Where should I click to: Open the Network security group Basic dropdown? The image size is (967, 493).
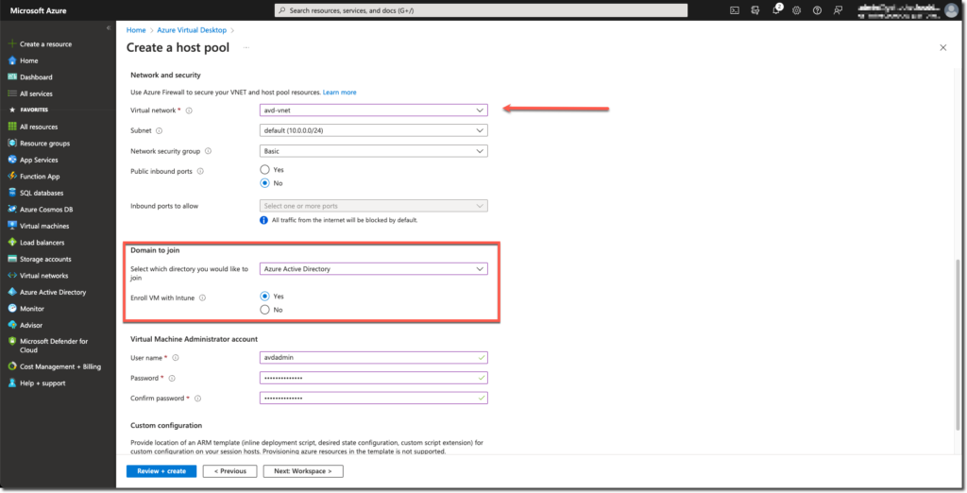(374, 151)
